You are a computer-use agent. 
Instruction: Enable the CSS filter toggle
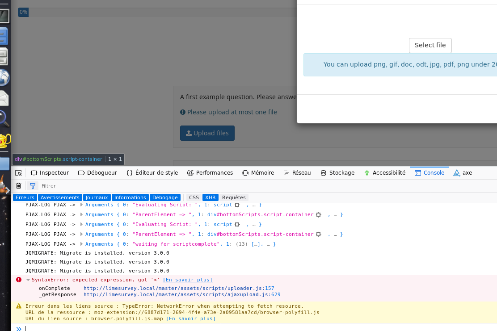coord(194,197)
